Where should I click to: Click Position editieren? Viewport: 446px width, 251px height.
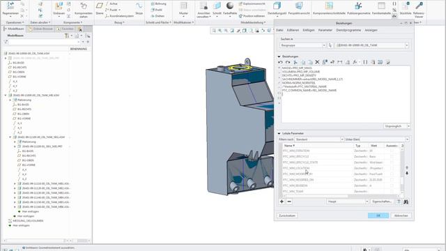coord(252,16)
